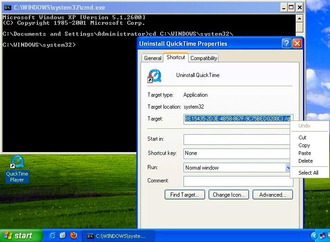Click the Find Target button

click(x=184, y=195)
